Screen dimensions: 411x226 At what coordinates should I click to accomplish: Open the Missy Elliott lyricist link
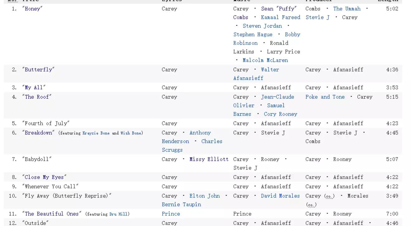(x=209, y=159)
